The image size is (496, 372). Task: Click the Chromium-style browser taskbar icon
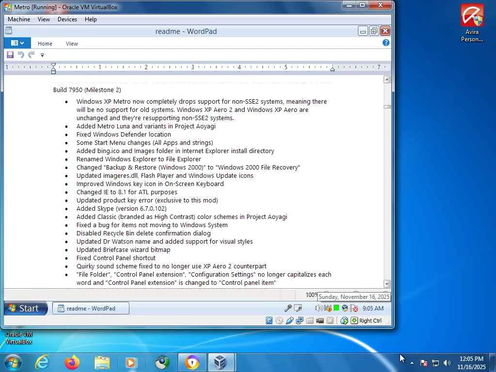click(x=162, y=362)
